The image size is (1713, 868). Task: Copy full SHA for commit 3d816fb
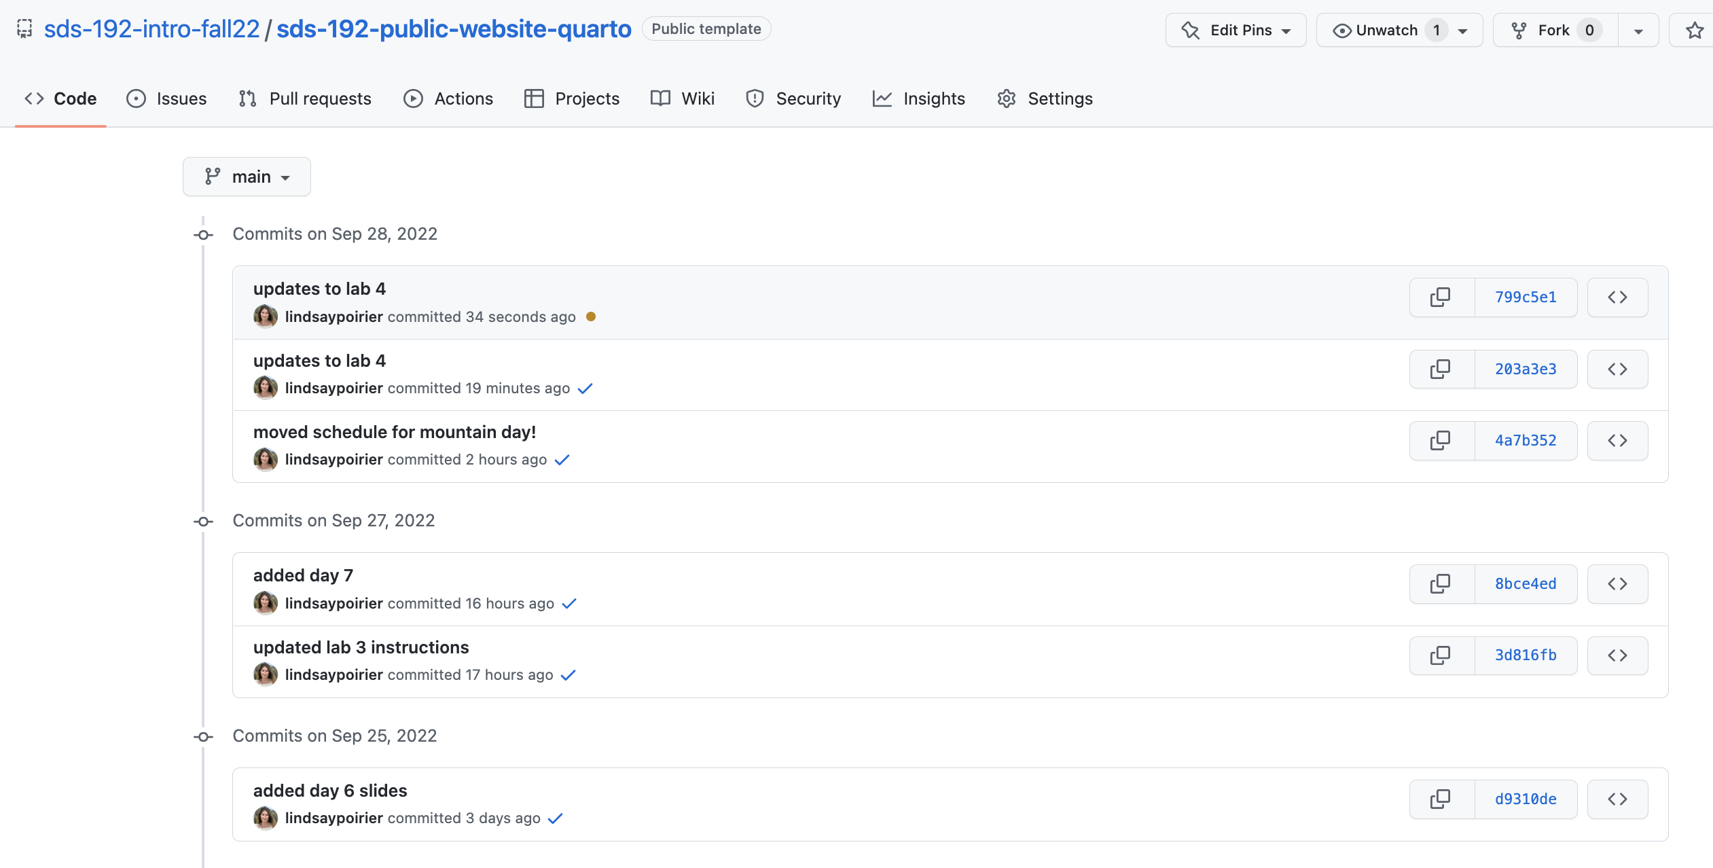click(1441, 655)
